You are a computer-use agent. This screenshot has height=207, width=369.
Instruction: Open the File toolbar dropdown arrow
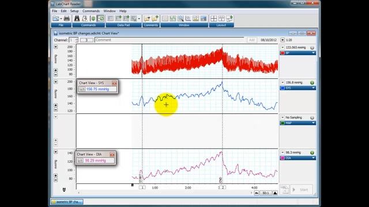tap(61, 18)
